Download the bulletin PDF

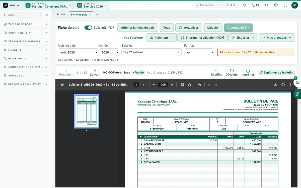pos(276,85)
